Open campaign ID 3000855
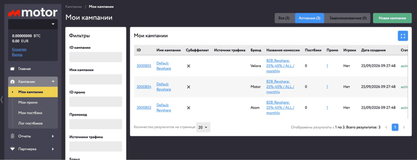 coord(144,66)
